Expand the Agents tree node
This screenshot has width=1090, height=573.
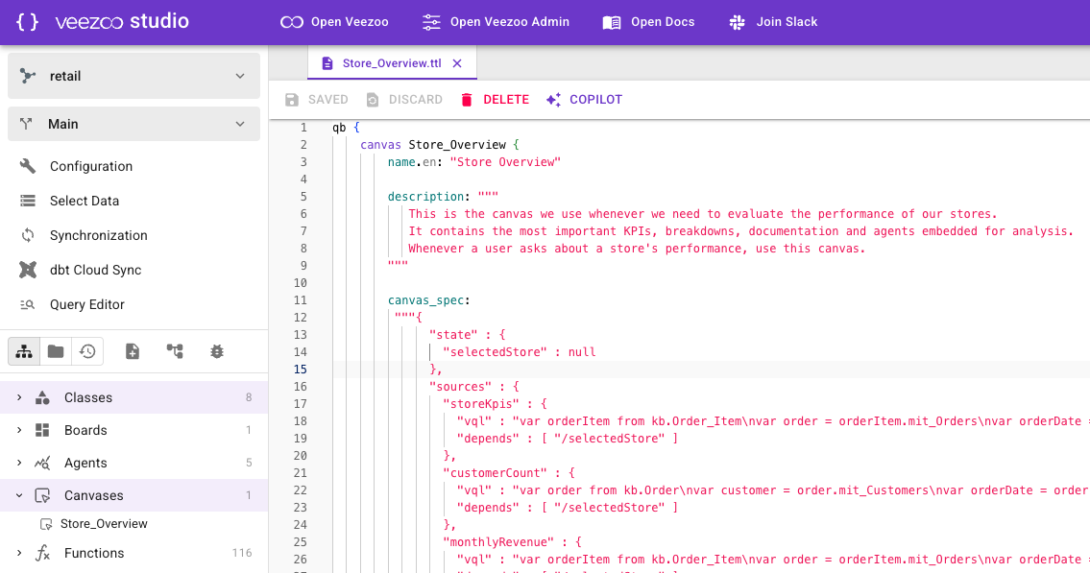point(19,463)
